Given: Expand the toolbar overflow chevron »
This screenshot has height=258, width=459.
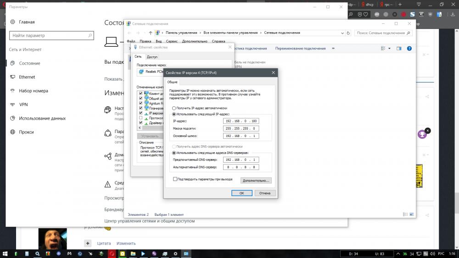Looking at the screenshot, I should pos(333,48).
